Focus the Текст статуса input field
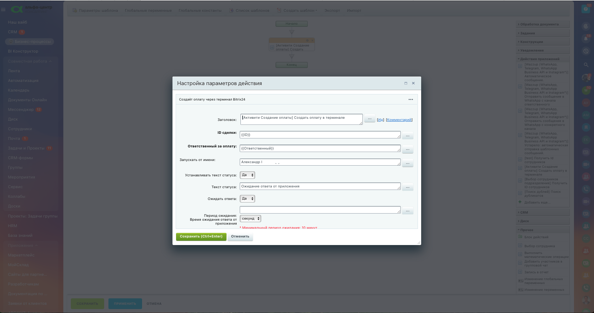 pos(320,186)
